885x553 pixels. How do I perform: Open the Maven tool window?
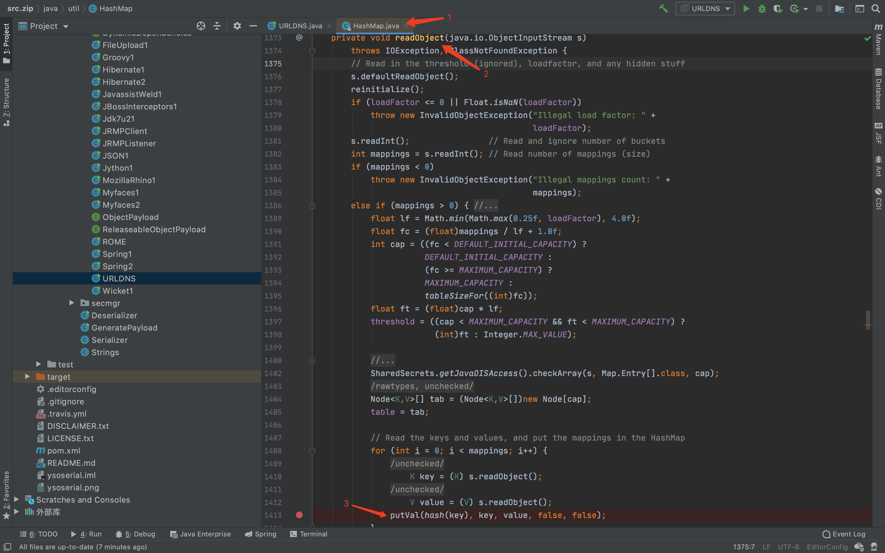pyautogui.click(x=879, y=39)
